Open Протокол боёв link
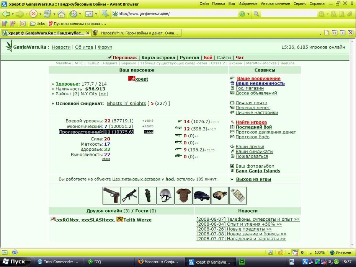Image resolution: width=356 pixels, height=267 pixels. click(253, 137)
